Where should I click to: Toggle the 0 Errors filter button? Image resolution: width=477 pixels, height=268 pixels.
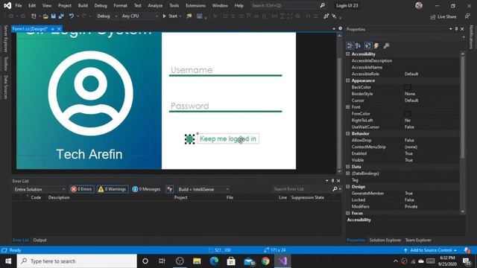tap(81, 189)
